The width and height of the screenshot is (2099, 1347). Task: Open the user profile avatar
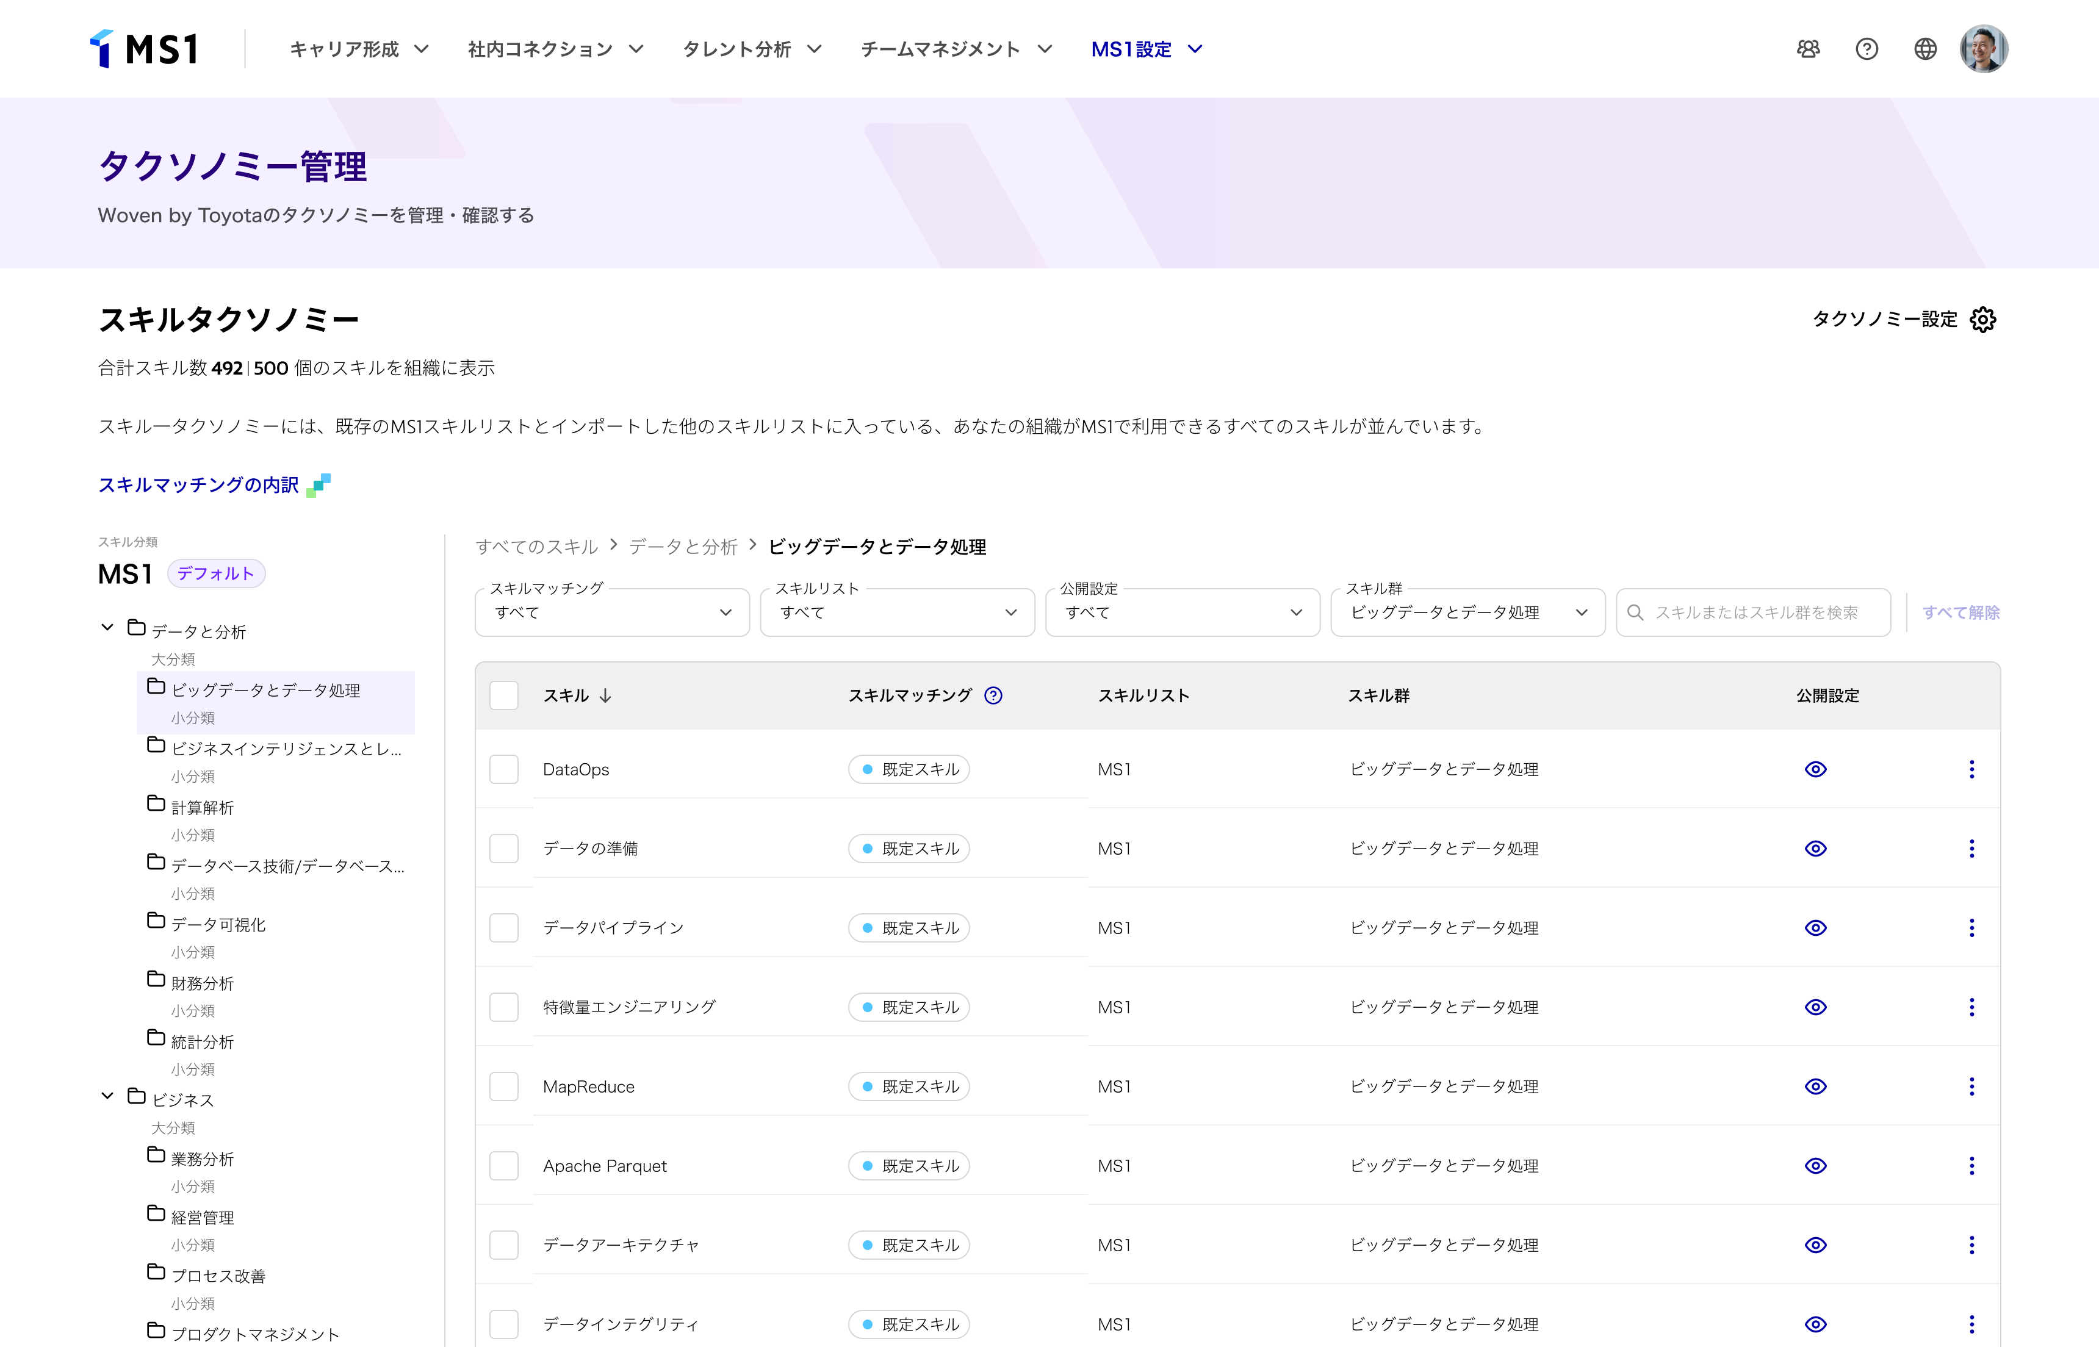[x=1984, y=49]
